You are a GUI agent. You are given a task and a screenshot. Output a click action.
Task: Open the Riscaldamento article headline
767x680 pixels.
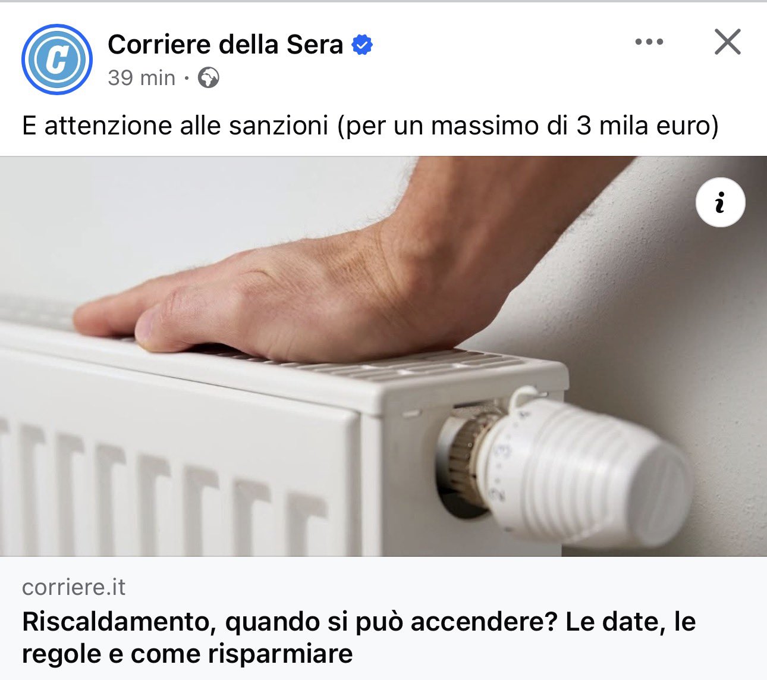359,638
